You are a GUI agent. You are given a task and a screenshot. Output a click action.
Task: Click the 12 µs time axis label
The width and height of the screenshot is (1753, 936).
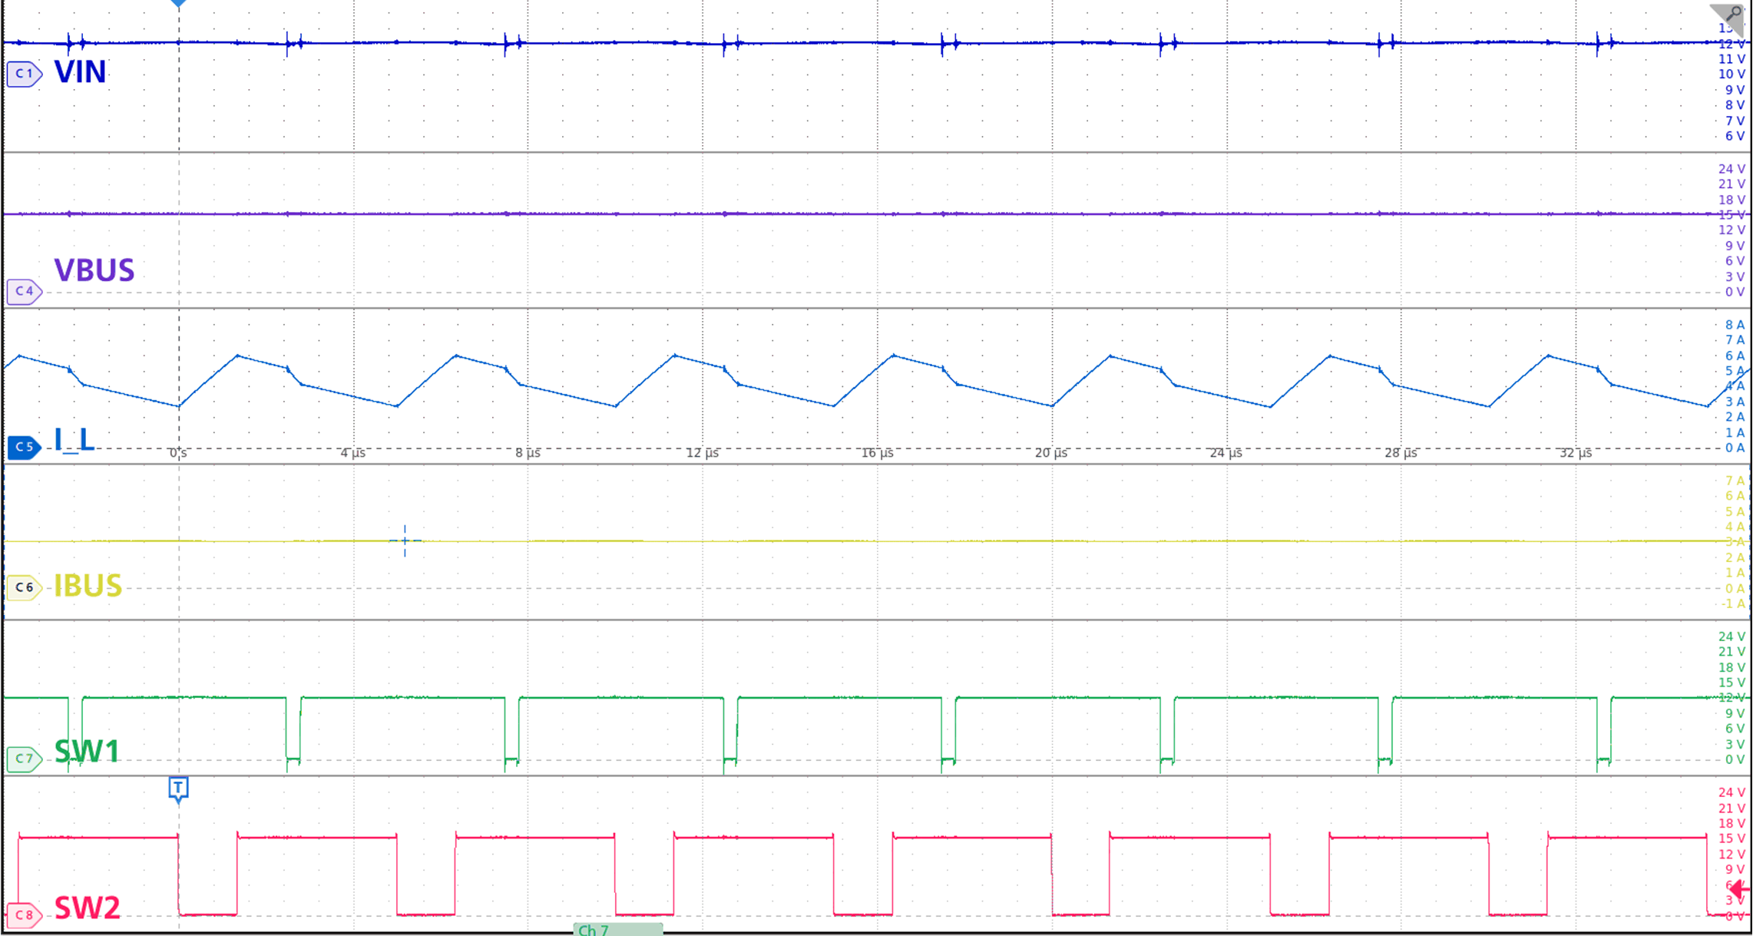click(703, 453)
